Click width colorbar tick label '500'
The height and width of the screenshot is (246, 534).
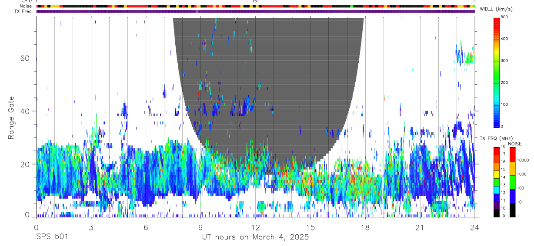click(x=505, y=17)
